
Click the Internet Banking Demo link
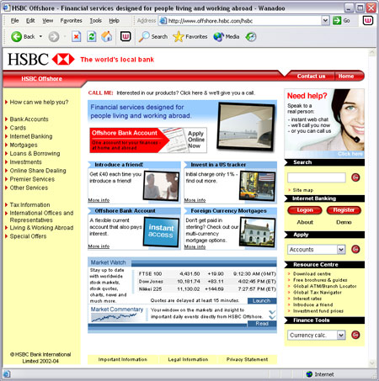(344, 222)
